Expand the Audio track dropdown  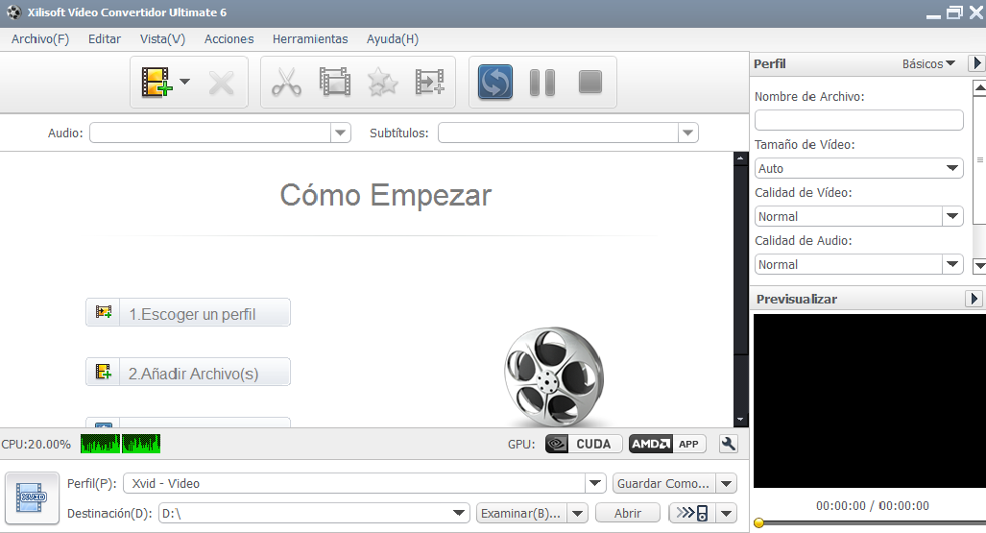[x=340, y=133]
